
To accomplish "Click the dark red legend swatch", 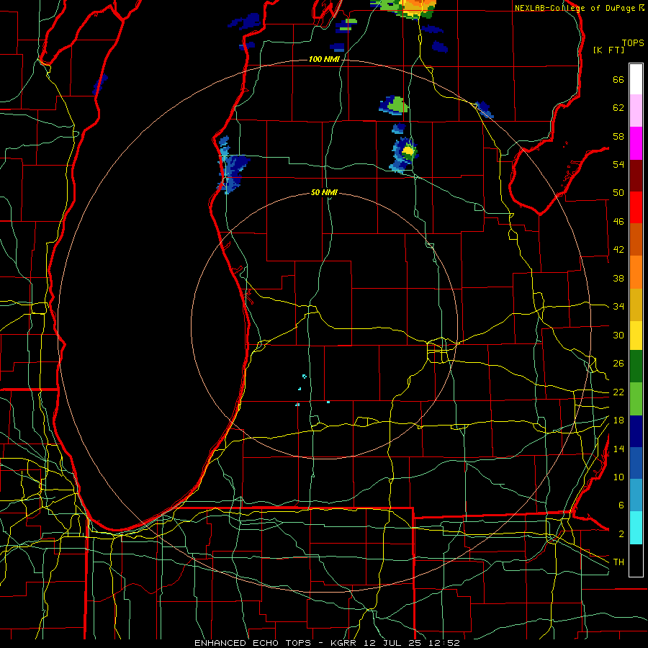I will [x=636, y=176].
